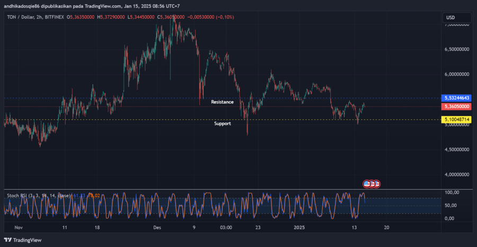
Task: Select the yellow 5,10048714 price label
Action: pyautogui.click(x=456, y=120)
